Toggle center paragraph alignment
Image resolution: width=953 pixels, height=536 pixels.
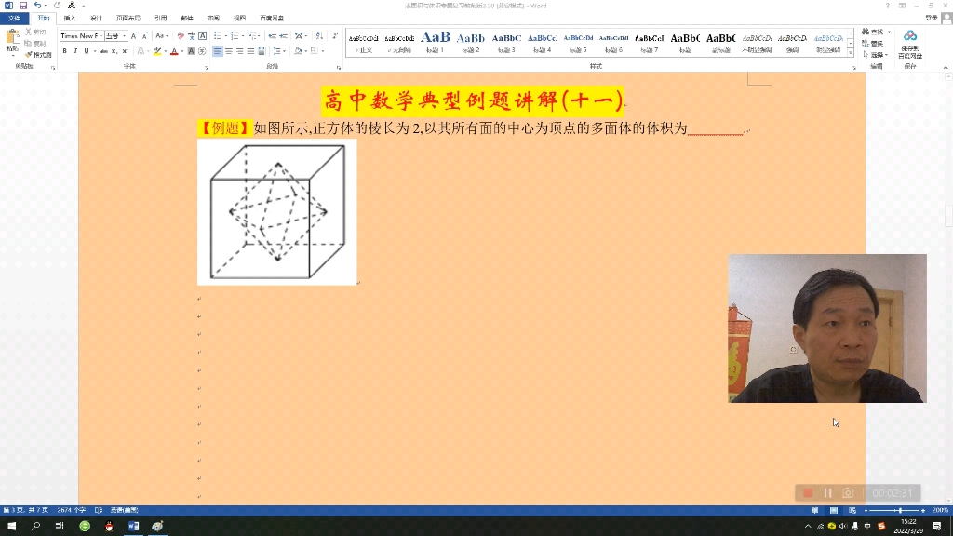click(x=230, y=50)
